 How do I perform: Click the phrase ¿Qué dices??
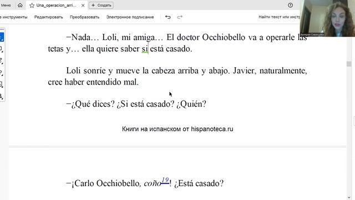93,104
